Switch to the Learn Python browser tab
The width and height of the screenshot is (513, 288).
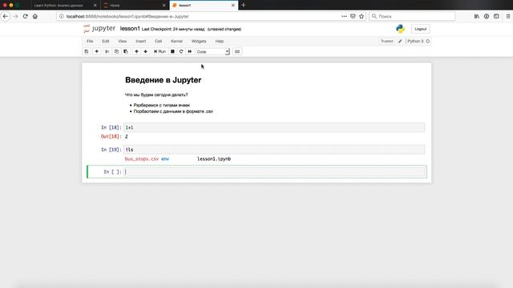coord(59,6)
